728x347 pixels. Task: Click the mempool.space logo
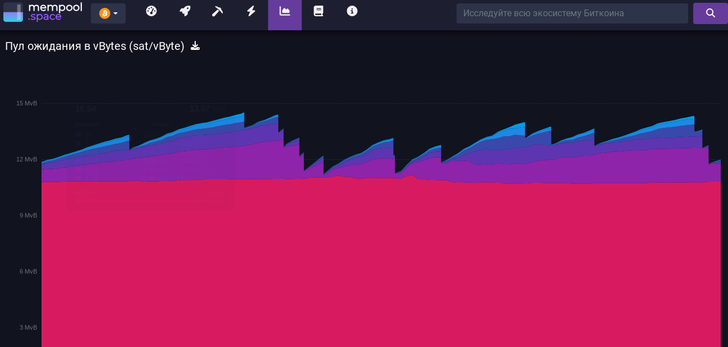click(x=43, y=12)
